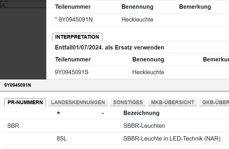Open the LANDESKENNUNGEN tab
This screenshot has height=149, width=229.
coord(78,102)
